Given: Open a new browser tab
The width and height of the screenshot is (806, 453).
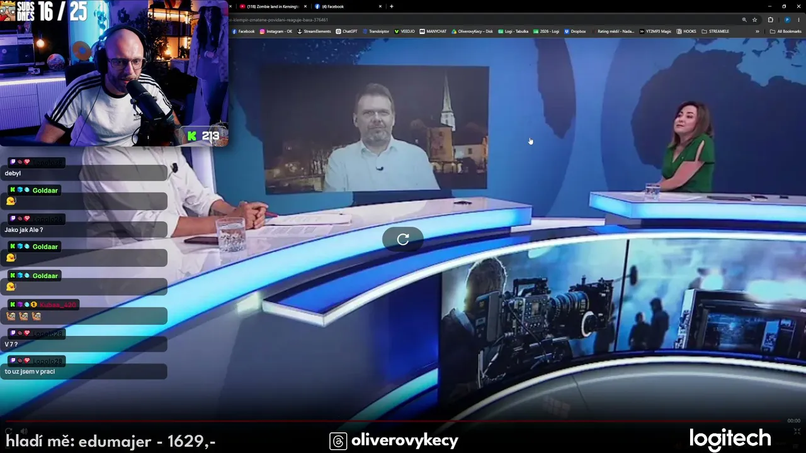Looking at the screenshot, I should click(392, 6).
